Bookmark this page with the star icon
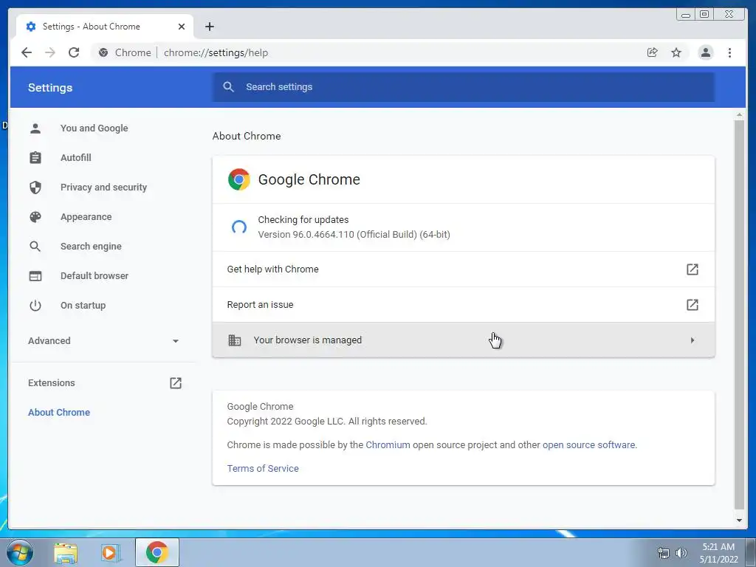Image resolution: width=756 pixels, height=567 pixels. click(x=676, y=52)
